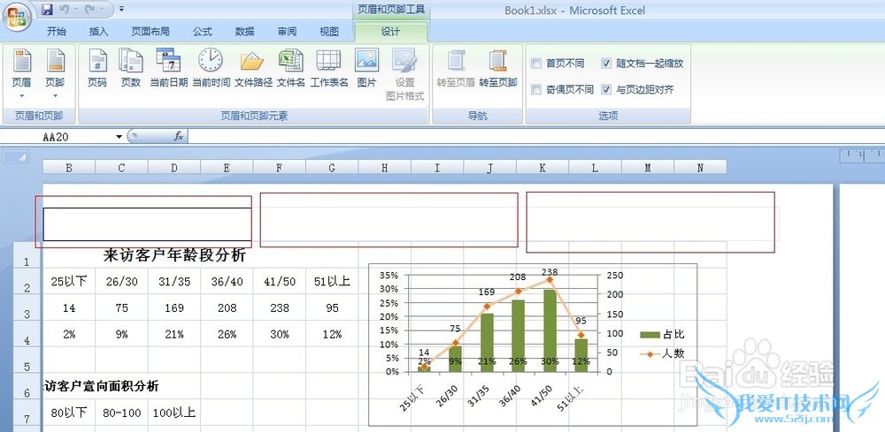Select cell with value 238 in table
This screenshot has height=432, width=885.
tap(280, 307)
